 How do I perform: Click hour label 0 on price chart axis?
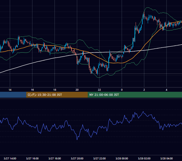(x=122, y=90)
